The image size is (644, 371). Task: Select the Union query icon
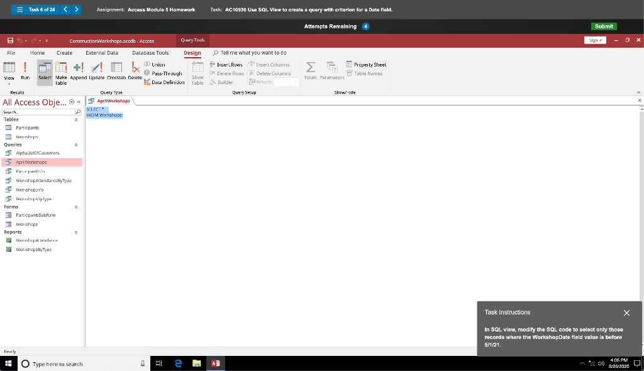click(x=156, y=64)
